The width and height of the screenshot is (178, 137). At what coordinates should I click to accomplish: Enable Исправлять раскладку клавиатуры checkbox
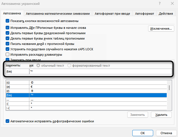click(8, 55)
